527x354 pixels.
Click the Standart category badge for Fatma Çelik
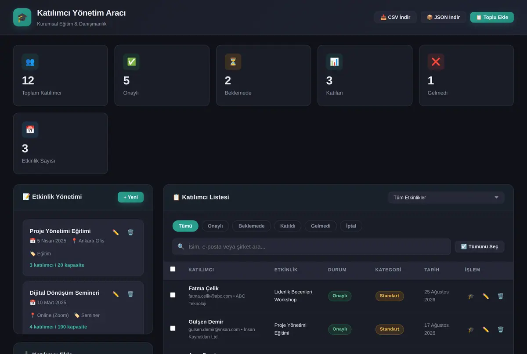point(390,296)
